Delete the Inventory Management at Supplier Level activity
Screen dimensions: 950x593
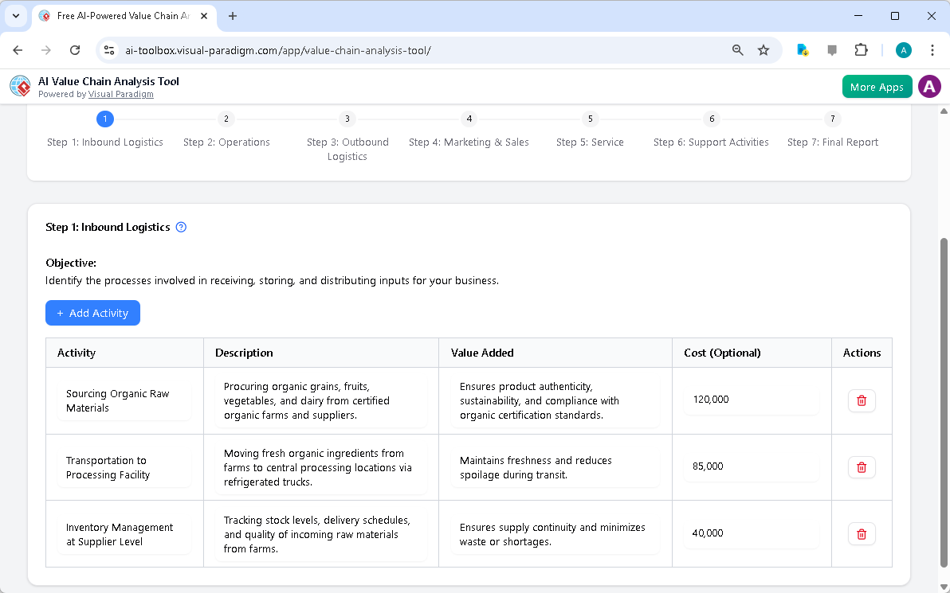[x=862, y=533]
